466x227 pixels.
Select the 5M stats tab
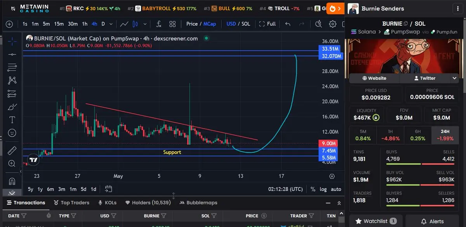click(x=363, y=135)
